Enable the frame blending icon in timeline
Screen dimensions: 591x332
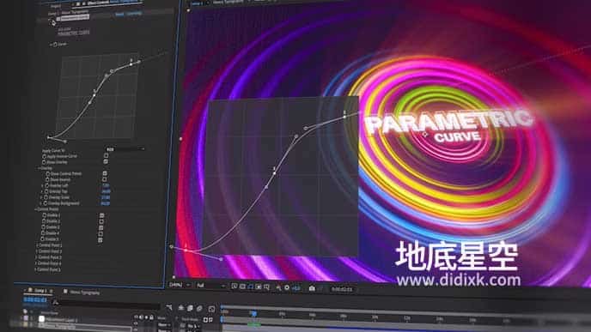190,308
